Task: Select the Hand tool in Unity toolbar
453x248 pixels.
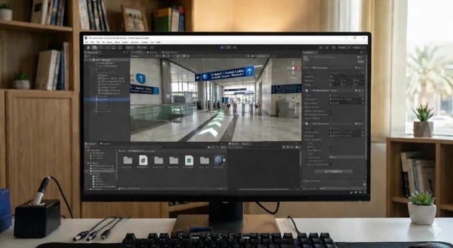Action: (x=88, y=47)
